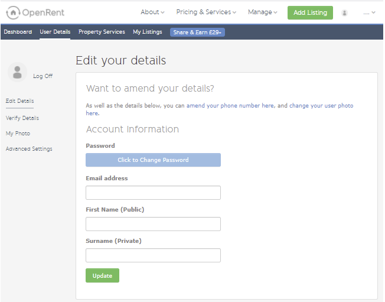Click the large profile avatar in sidebar
Viewport: 385px width, 302px height.
17,72
